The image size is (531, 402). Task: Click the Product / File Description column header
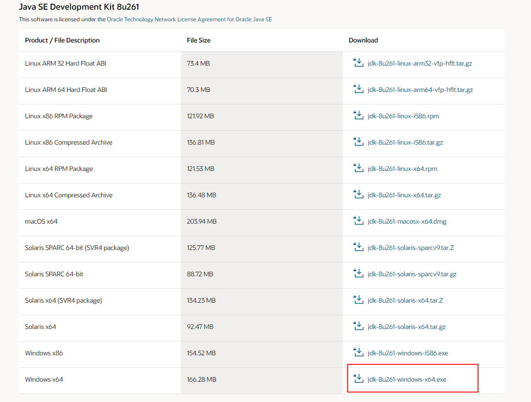tap(62, 40)
